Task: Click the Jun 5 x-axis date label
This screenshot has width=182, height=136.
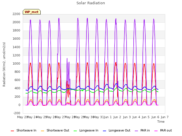Action: coord(146,117)
